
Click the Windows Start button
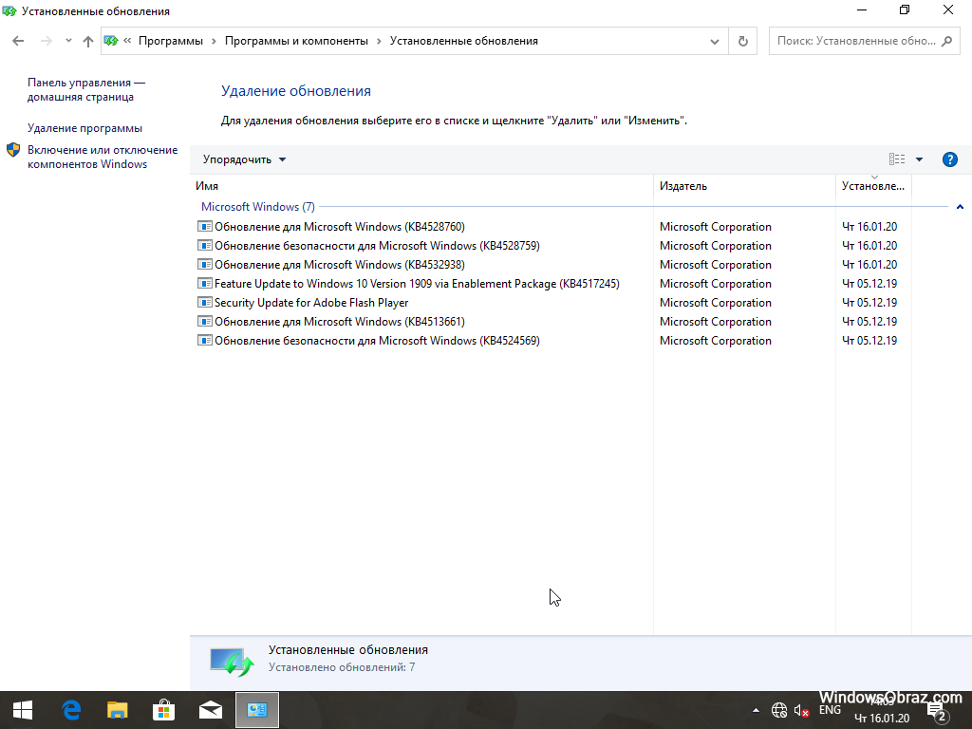click(23, 710)
